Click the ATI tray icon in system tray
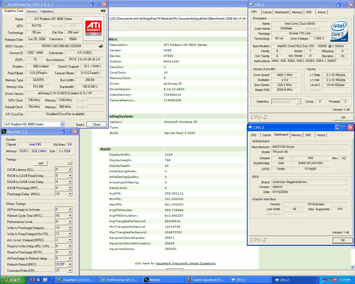Image resolution: width=355 pixels, height=284 pixels. tap(335, 280)
